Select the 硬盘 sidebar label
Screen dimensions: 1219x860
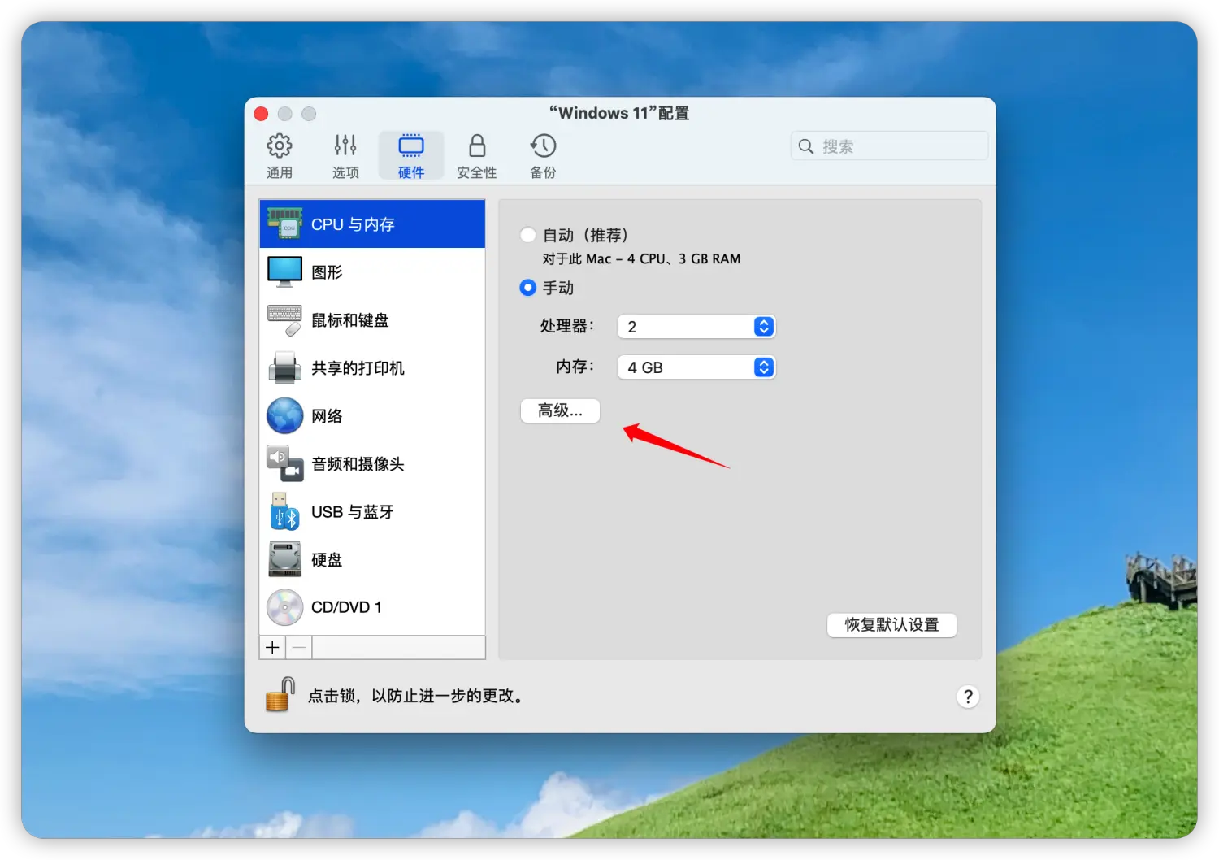coord(327,560)
